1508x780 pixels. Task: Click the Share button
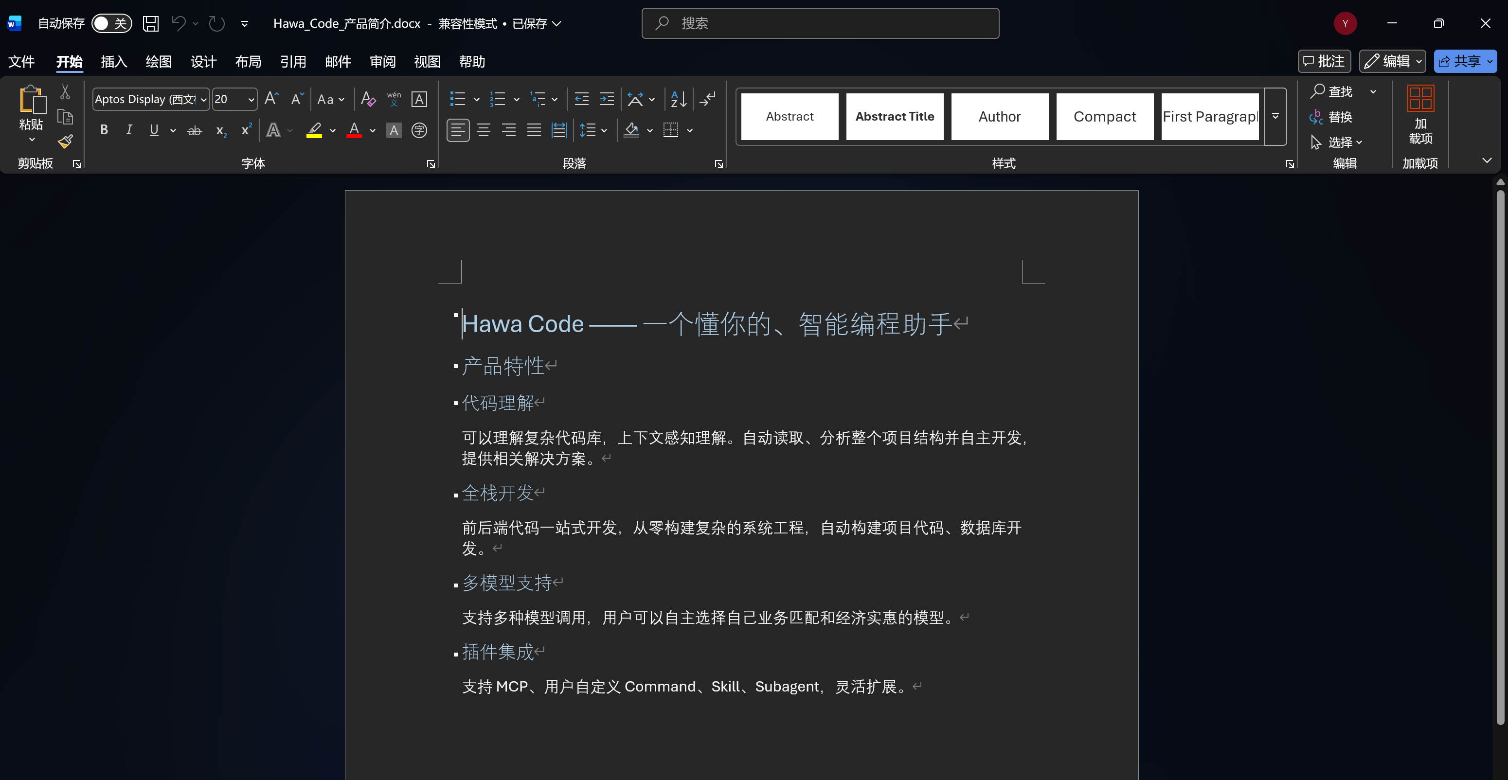[x=1465, y=61]
